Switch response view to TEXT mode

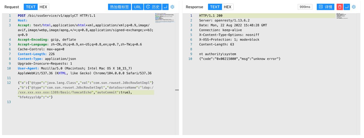point(215,7)
